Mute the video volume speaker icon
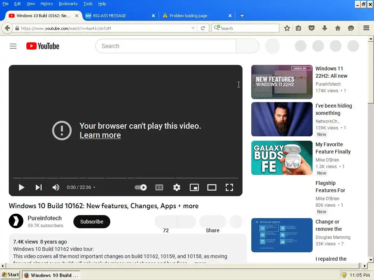The image size is (374, 280). pos(56,187)
